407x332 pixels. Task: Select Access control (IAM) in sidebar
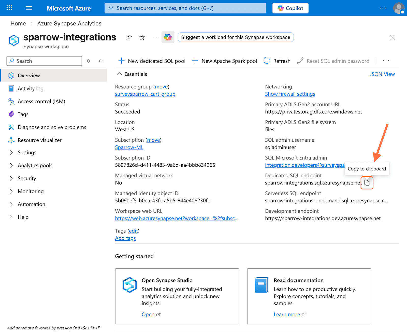pos(41,102)
